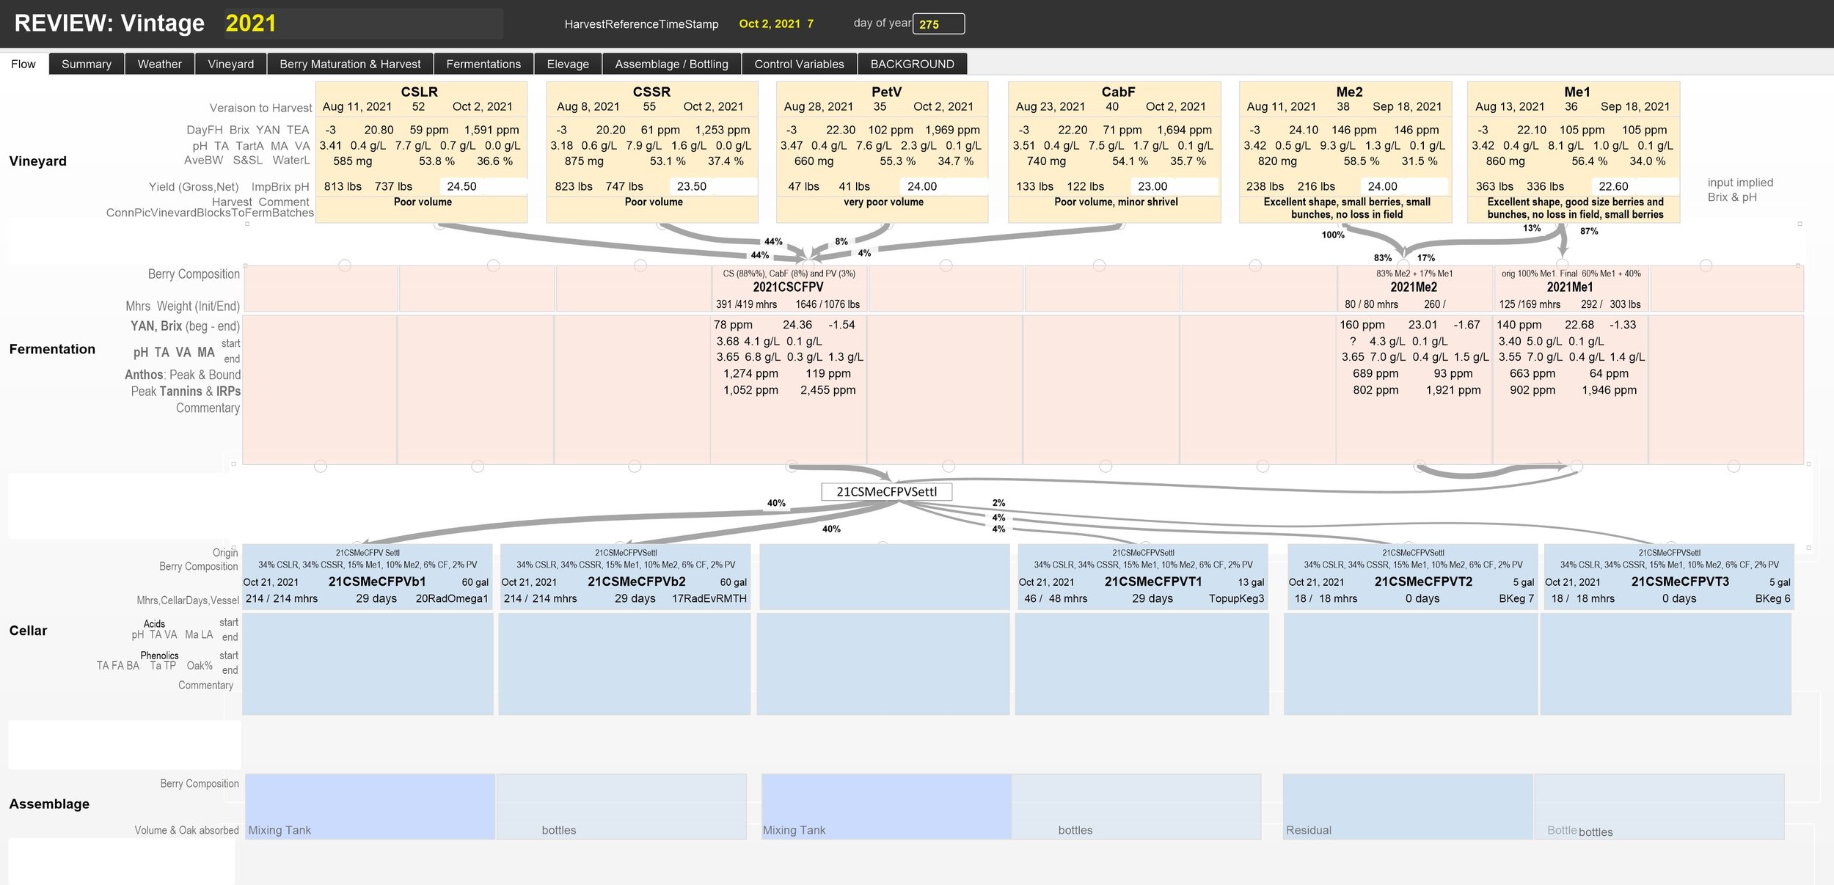
Task: Click CabF comment Poor volume, minor shrivel
Action: click(x=1116, y=202)
